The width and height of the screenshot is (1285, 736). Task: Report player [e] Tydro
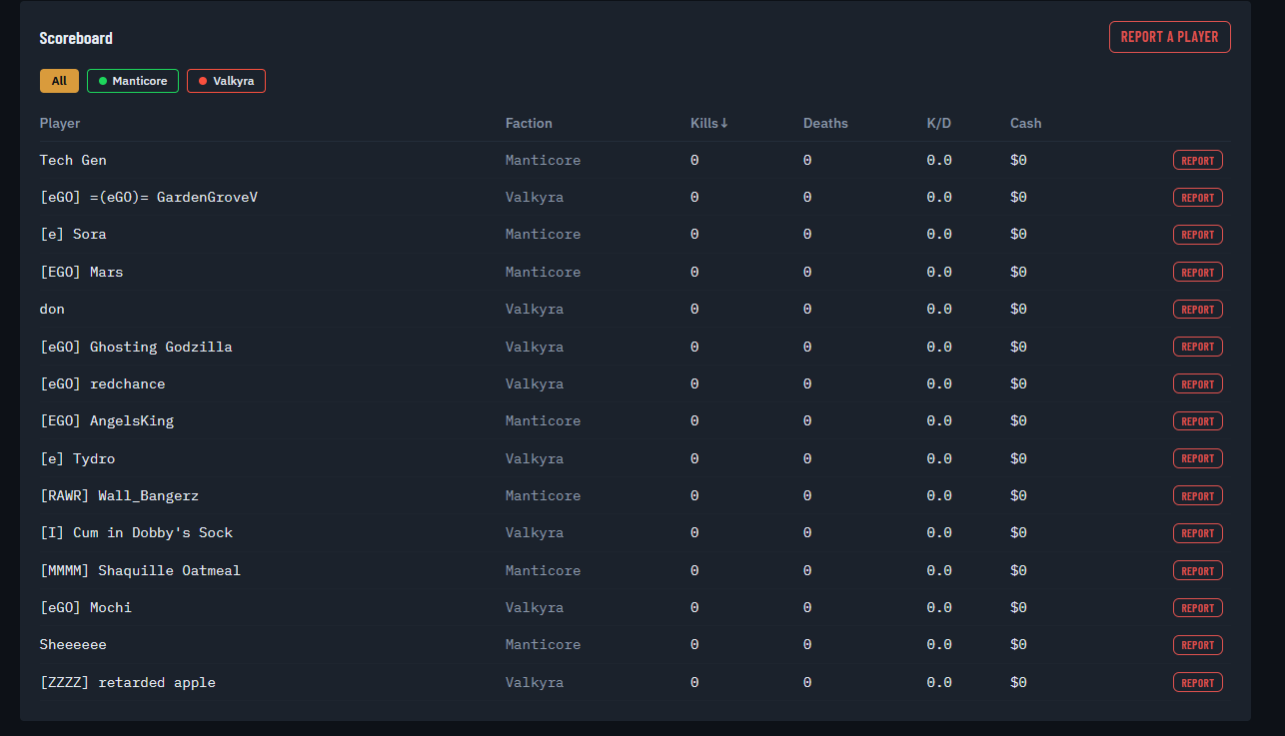(x=1197, y=458)
